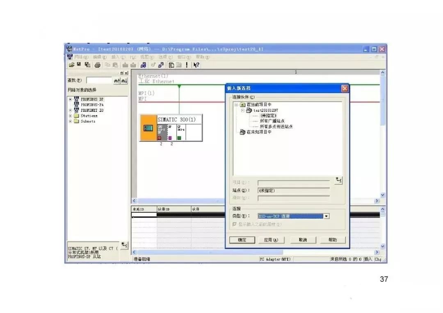Click the Paste toolbar icon
Screen dimensions: 443x313
coord(115,65)
